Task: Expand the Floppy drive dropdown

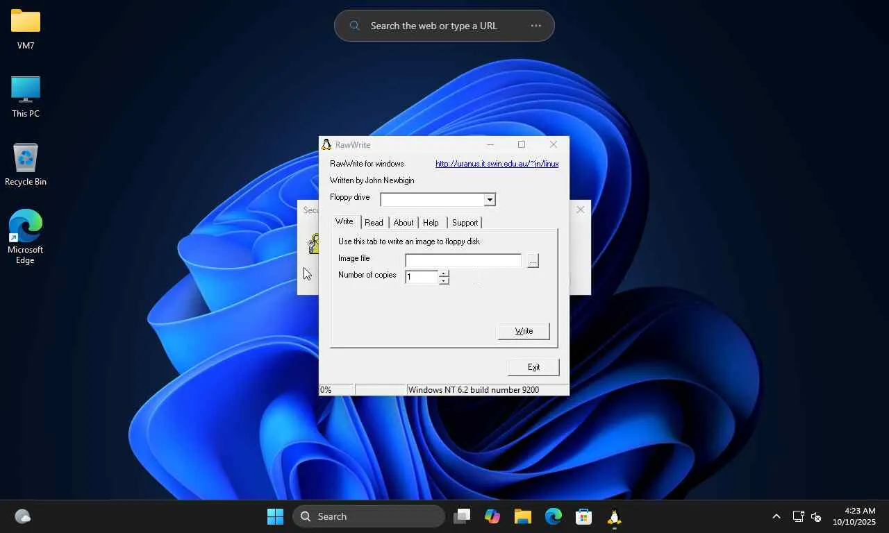Action: (x=490, y=200)
